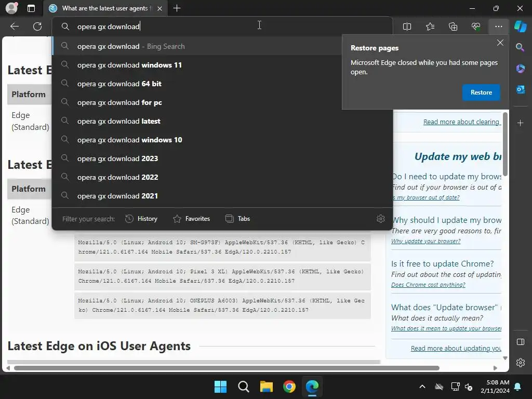This screenshot has width=532, height=399.
Task: Open sidebar settings gear icon
Action: 520,363
